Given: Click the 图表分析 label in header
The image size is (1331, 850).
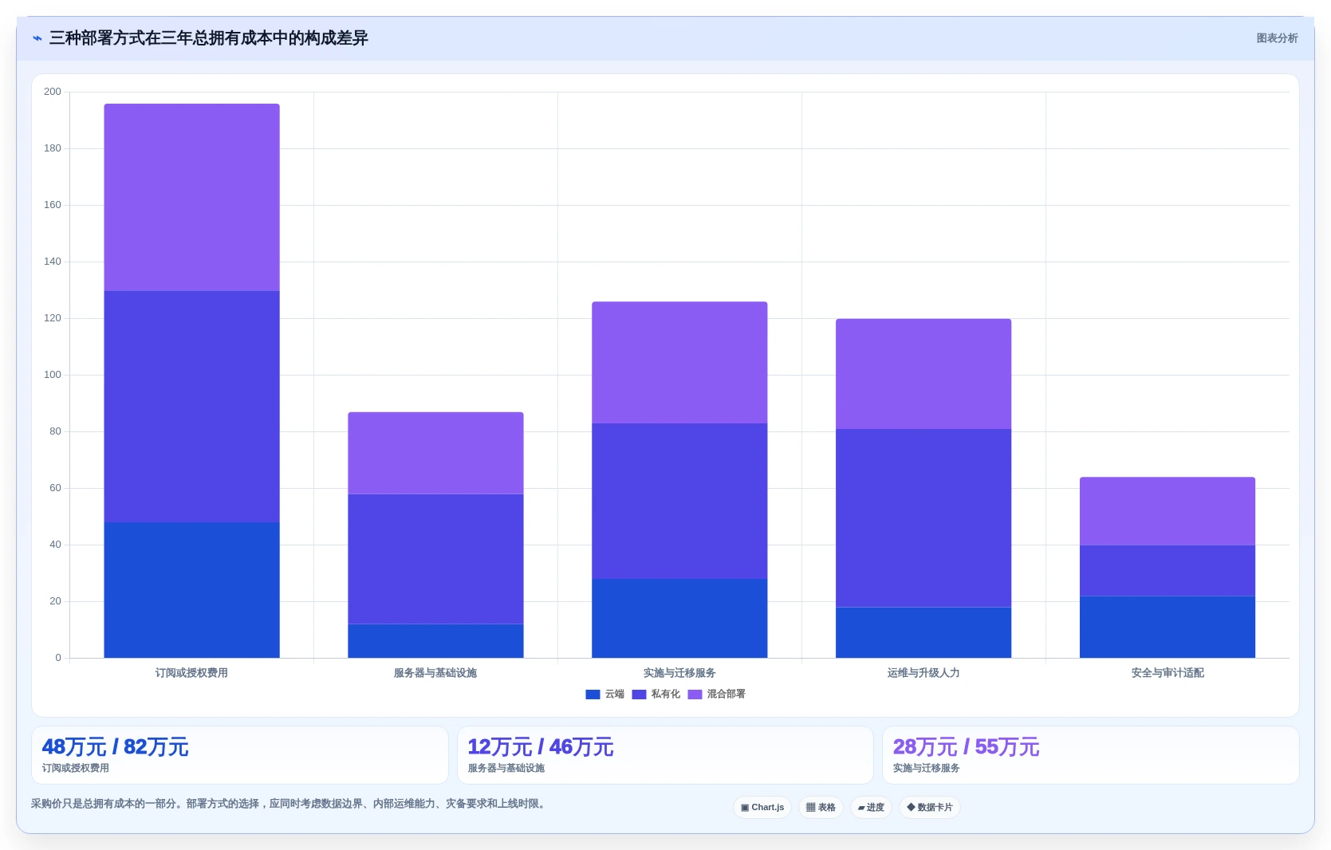Looking at the screenshot, I should (x=1277, y=38).
